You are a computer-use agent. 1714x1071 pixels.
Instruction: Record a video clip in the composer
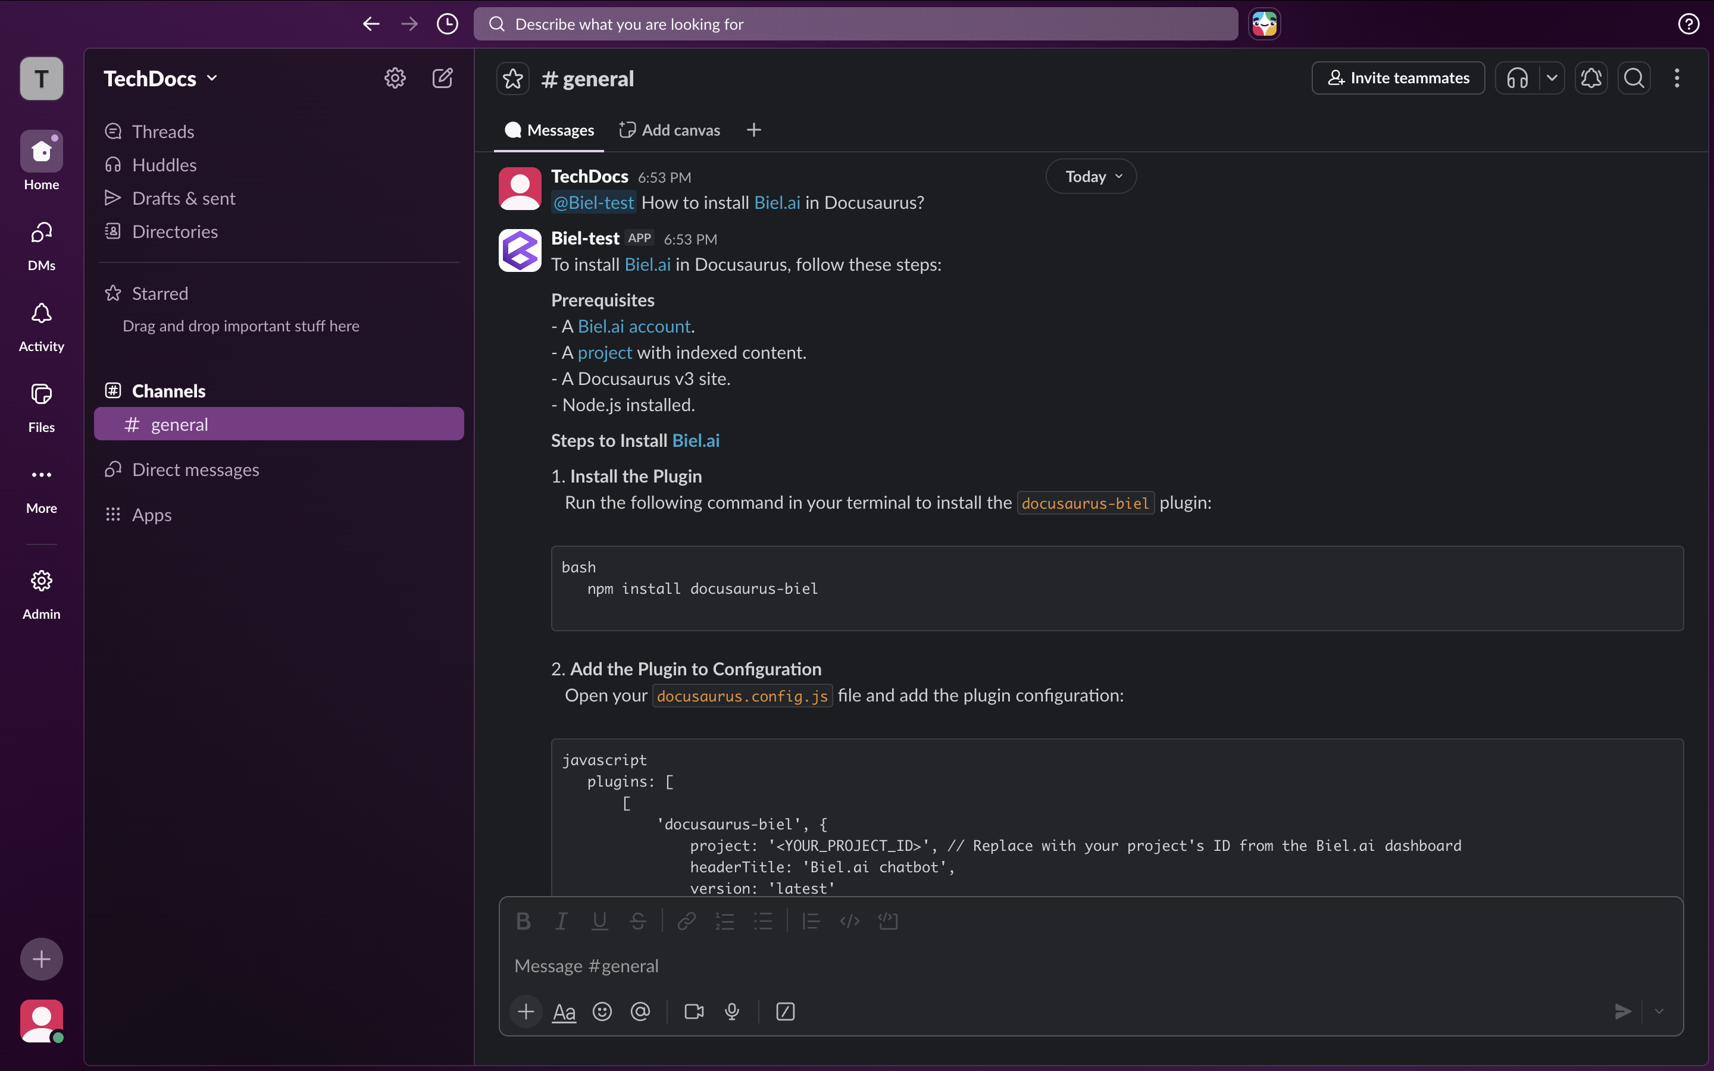[x=693, y=1011]
